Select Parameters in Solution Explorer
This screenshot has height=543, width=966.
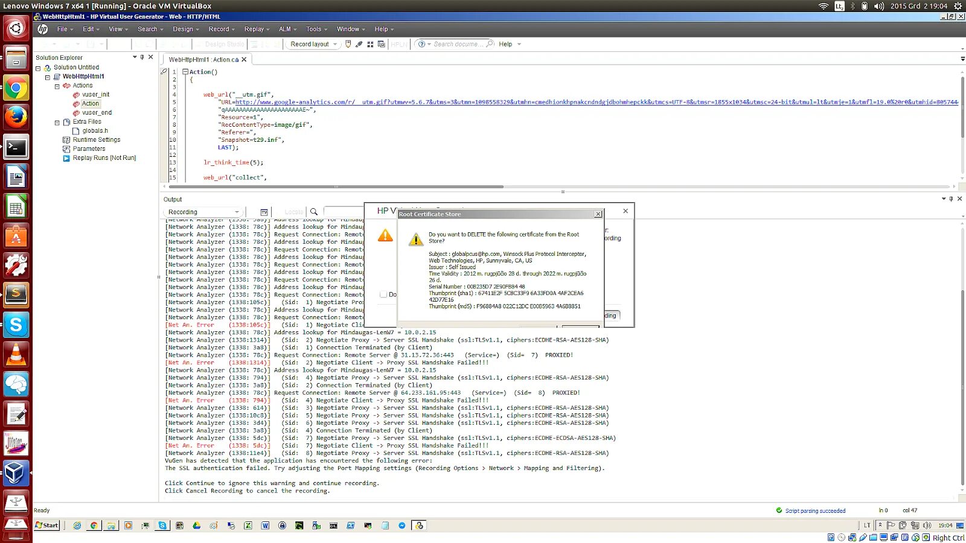(89, 149)
